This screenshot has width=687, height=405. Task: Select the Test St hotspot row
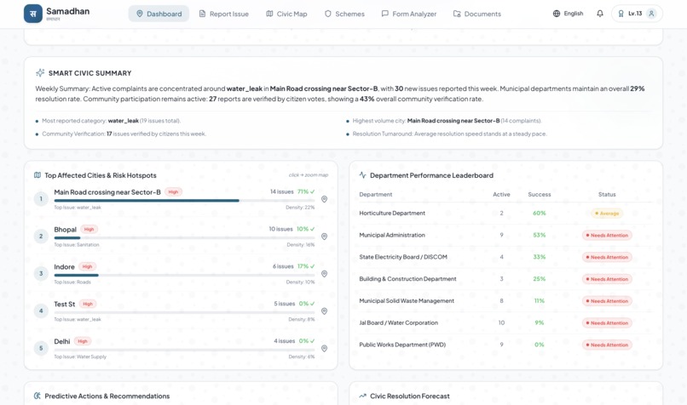pyautogui.click(x=181, y=311)
